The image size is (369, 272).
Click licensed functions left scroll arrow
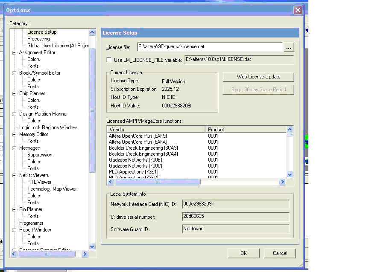[x=111, y=182]
